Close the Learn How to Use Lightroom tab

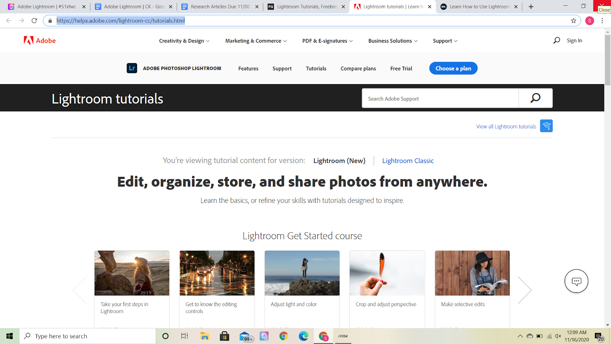point(516,6)
